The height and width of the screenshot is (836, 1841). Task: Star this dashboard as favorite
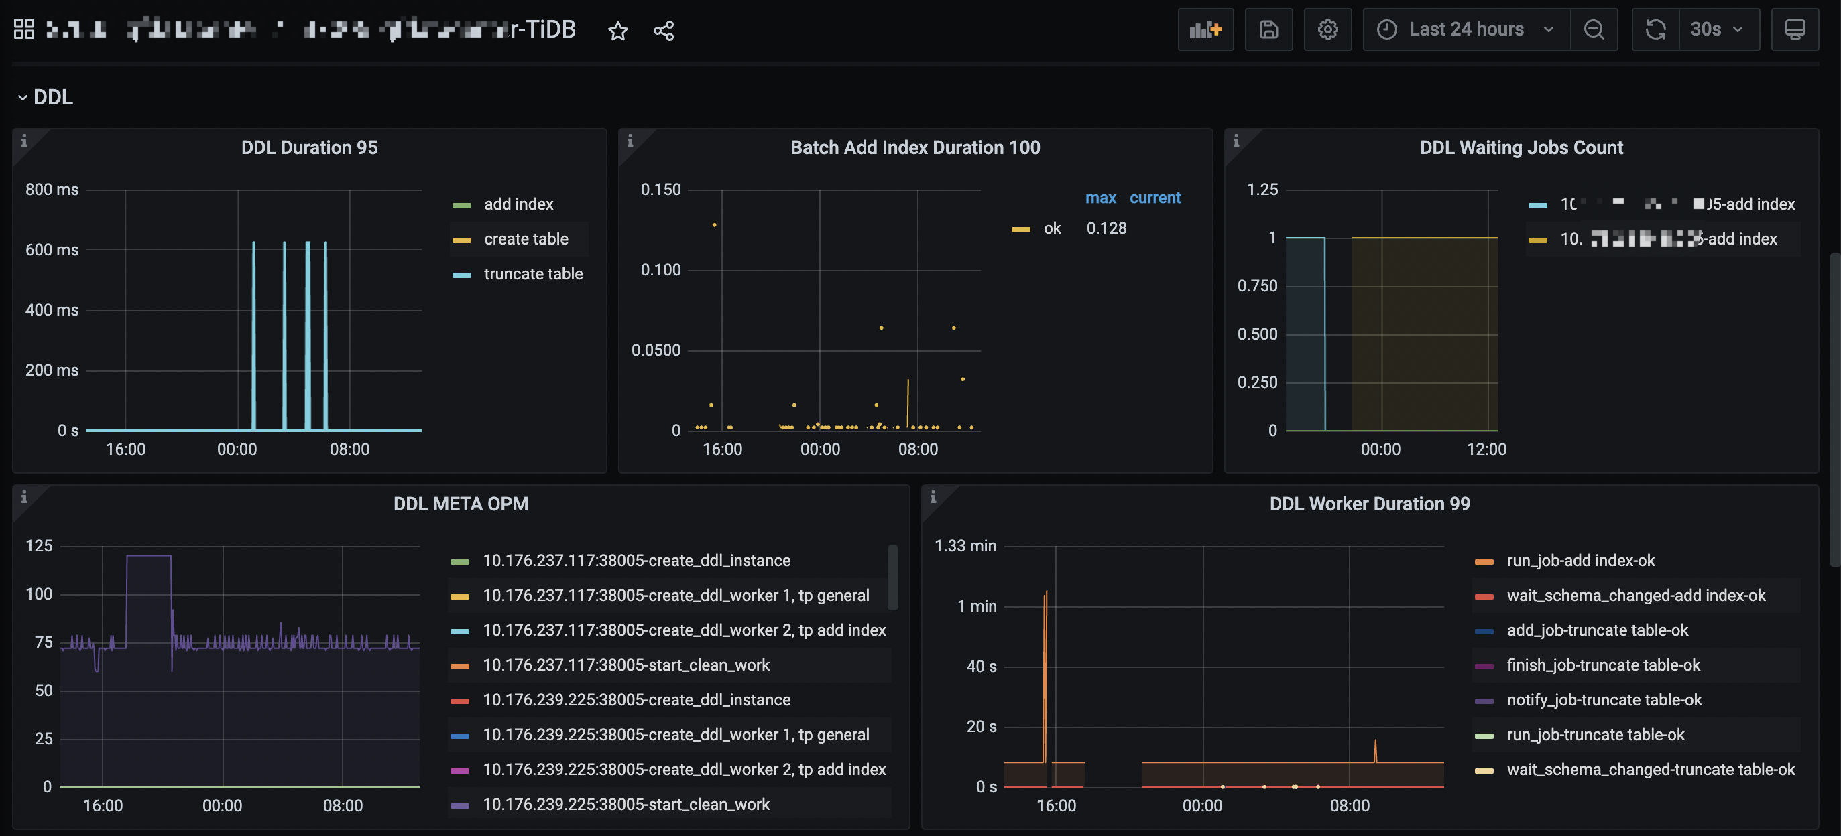[617, 31]
